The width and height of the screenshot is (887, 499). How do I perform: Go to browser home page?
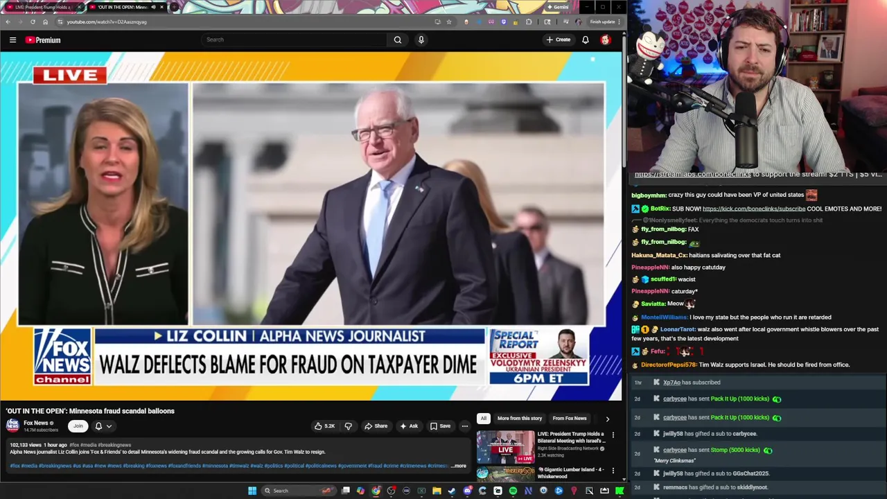pos(45,21)
